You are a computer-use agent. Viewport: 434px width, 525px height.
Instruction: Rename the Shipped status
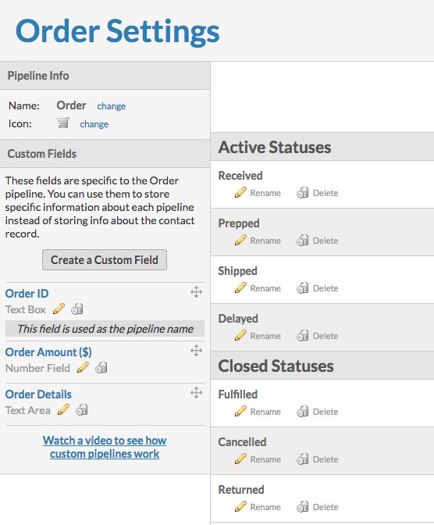click(x=258, y=288)
